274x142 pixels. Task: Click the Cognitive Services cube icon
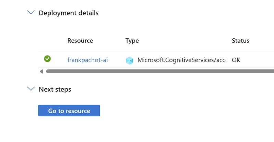(130, 61)
